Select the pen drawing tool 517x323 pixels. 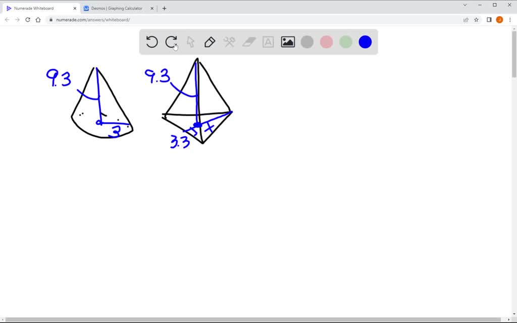pyautogui.click(x=210, y=42)
